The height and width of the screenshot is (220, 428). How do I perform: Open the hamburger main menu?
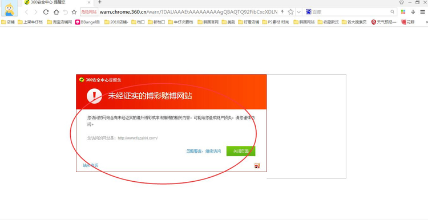(422, 12)
